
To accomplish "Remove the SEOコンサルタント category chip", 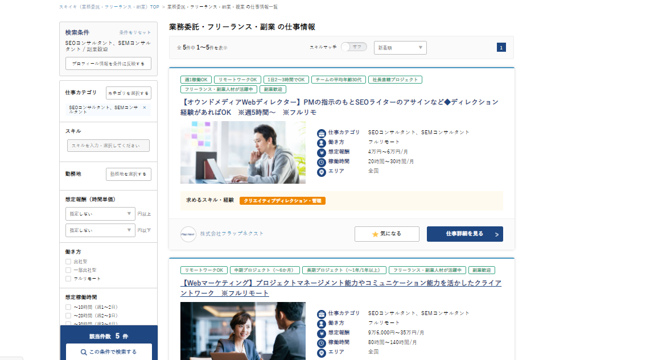I will point(144,107).
